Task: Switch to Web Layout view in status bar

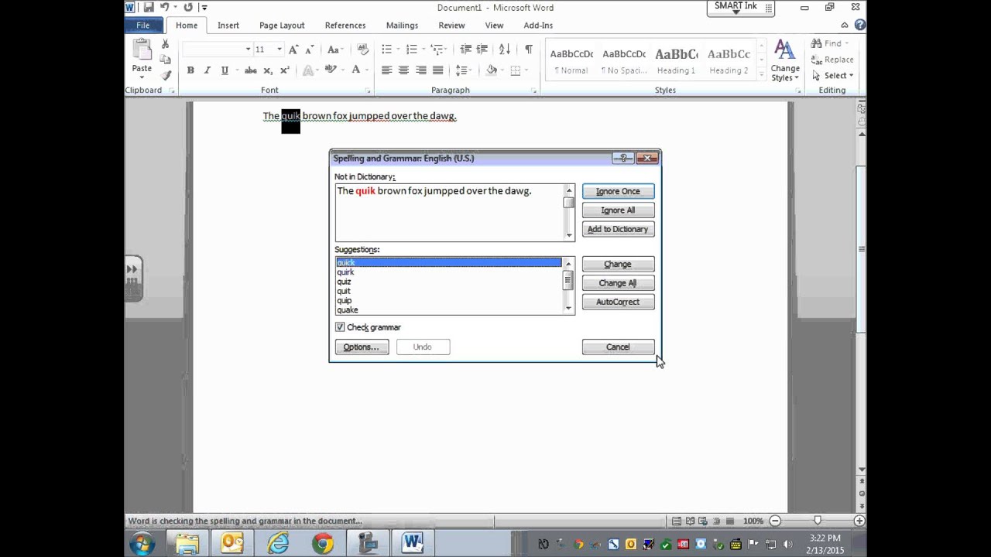Action: 703,521
